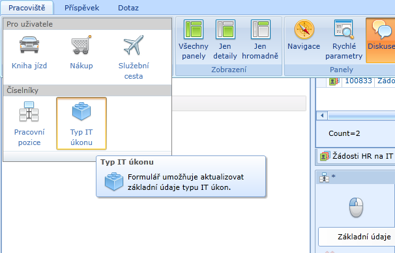Open the Pracoviště tab
The image size is (395, 253).
[x=27, y=8]
